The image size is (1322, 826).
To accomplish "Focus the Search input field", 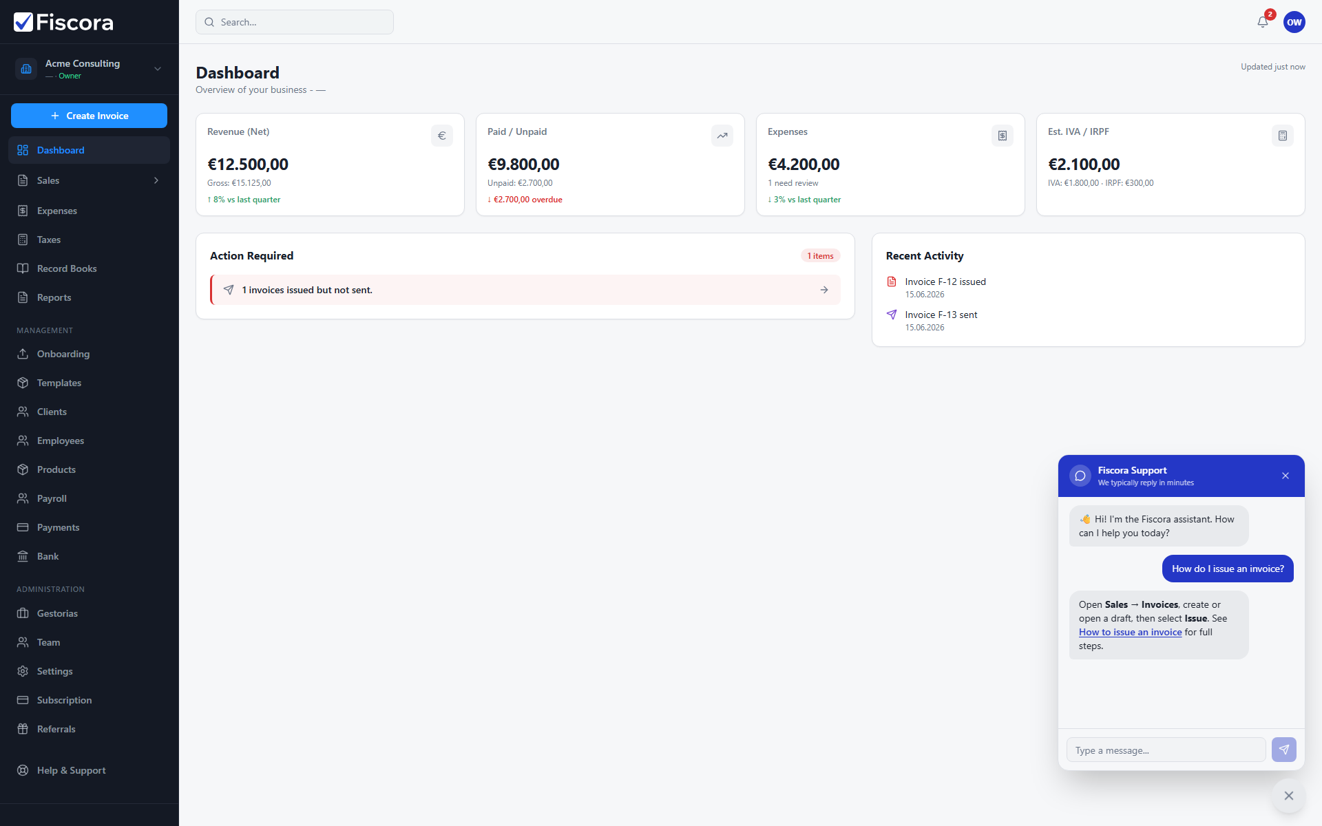I will pos(295,22).
